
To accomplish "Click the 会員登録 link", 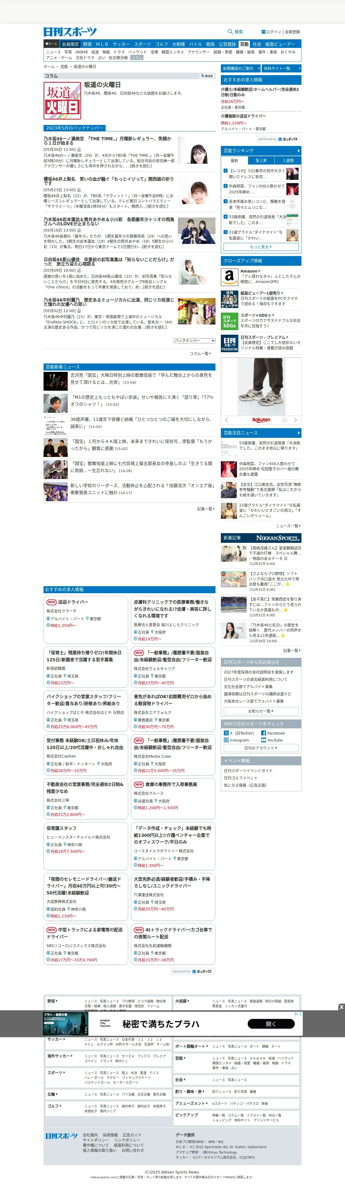I will pyautogui.click(x=292, y=32).
